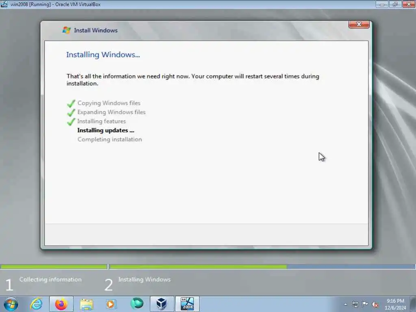Click 'Installing updates ...' current step

(x=106, y=130)
